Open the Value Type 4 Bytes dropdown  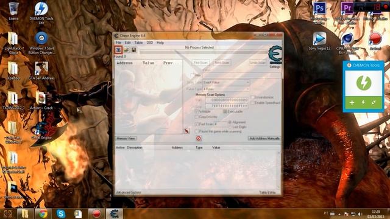(x=226, y=89)
